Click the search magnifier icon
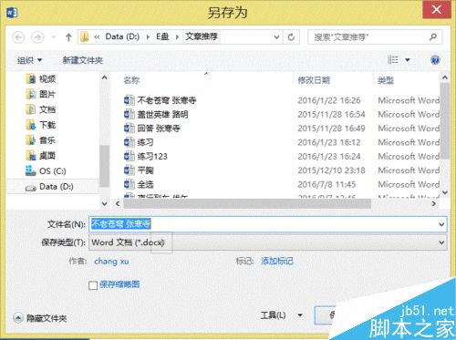The height and width of the screenshot is (340, 456). (x=433, y=36)
